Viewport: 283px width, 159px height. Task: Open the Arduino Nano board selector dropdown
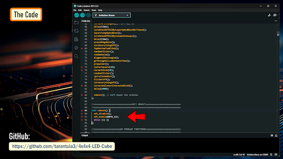pyautogui.click(x=111, y=15)
